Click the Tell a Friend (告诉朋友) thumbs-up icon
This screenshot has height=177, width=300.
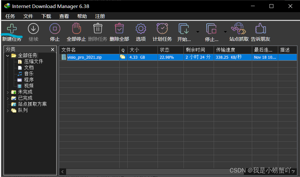[x=261, y=28]
